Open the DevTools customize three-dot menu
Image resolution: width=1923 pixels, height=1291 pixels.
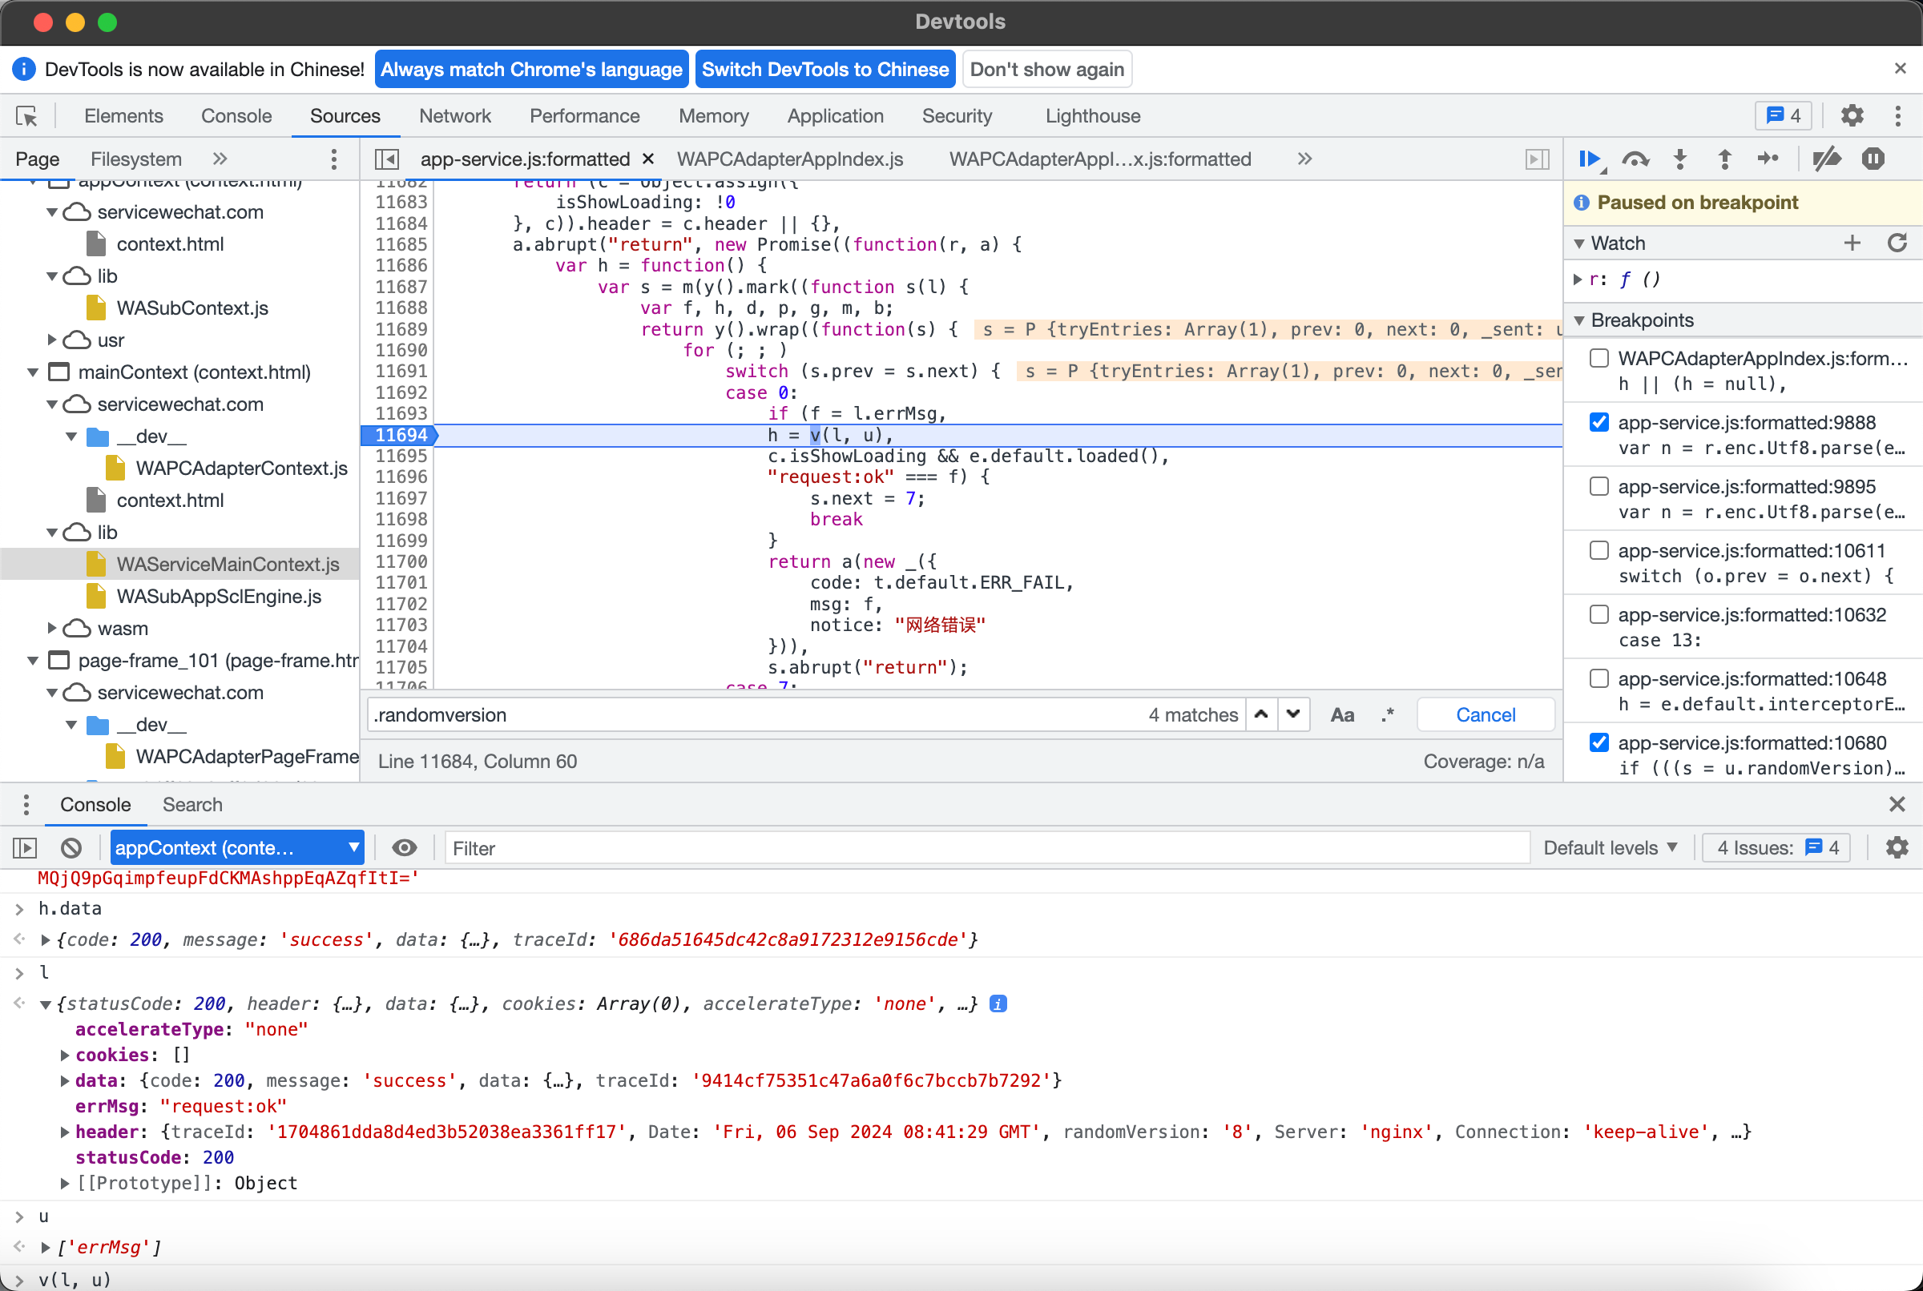point(1897,116)
